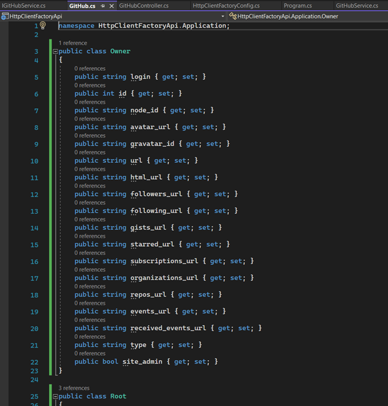The width and height of the screenshot is (388, 406).
Task: Click the following_url property name
Action: (156, 211)
